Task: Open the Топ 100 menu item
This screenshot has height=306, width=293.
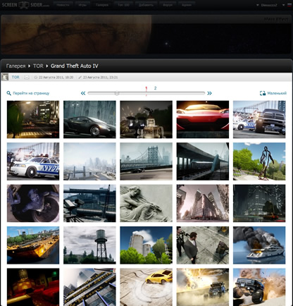Action: click(123, 5)
